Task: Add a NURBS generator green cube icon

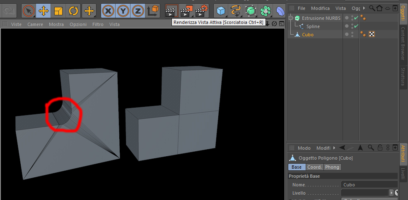Action: tap(251, 11)
